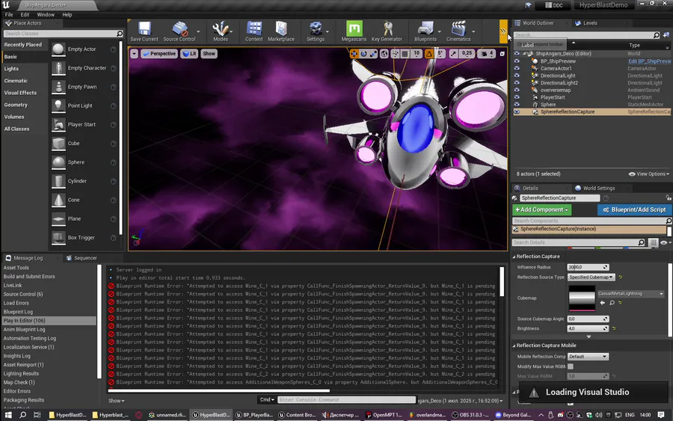This screenshot has width=673, height=421.
Task: Collapse the Reflection Capture Mobile section
Action: point(514,345)
